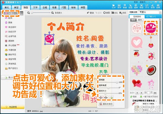The height and width of the screenshot is (114, 163).
Task: Select 非主流印 category
Action: pos(11,27)
